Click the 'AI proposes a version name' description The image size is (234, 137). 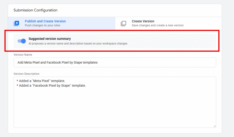[78, 43]
